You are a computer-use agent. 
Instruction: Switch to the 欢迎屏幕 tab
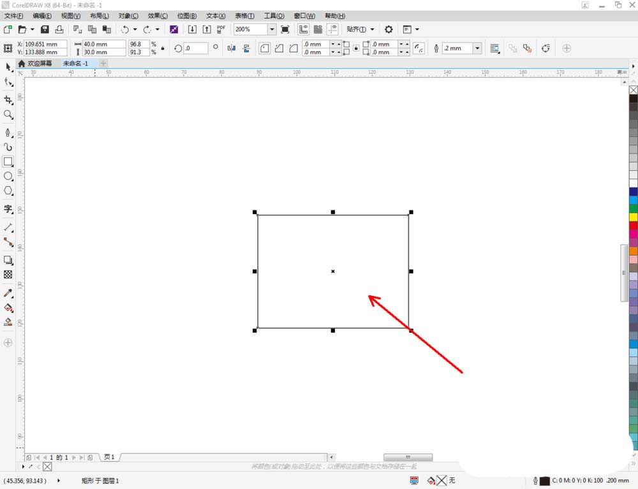(x=40, y=64)
